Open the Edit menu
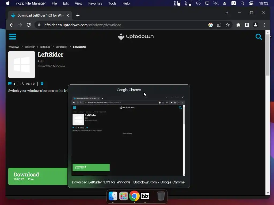The width and height of the screenshot is (274, 205). pyautogui.click(x=66, y=3)
